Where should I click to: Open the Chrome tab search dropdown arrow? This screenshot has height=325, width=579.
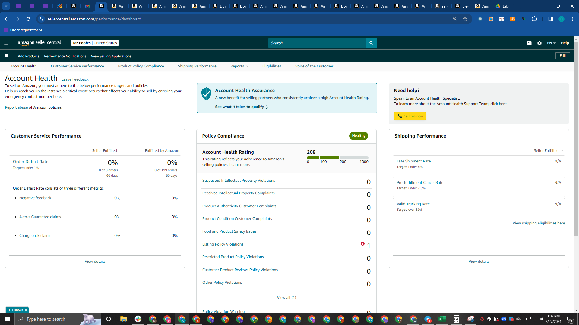pyautogui.click(x=6, y=6)
